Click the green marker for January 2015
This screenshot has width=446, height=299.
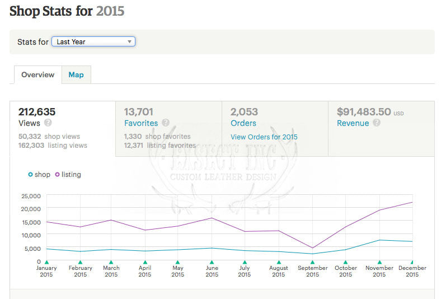tap(46, 262)
